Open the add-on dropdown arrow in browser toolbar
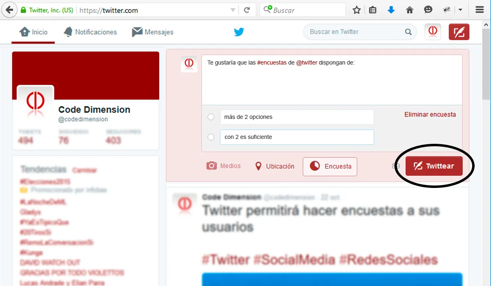Screen dimensions: 491x286 (460, 10)
